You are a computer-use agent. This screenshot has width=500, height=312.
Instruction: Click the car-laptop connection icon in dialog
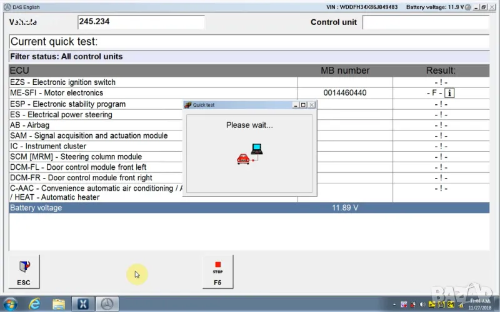pyautogui.click(x=249, y=154)
